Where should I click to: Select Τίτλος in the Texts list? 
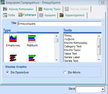pyautogui.click(x=68, y=36)
